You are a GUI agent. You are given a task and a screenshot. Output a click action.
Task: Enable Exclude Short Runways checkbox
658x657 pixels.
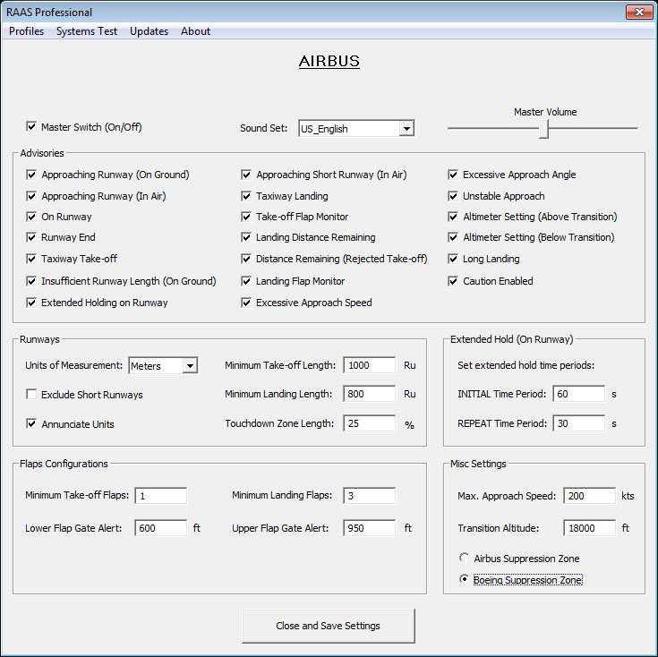[x=31, y=394]
